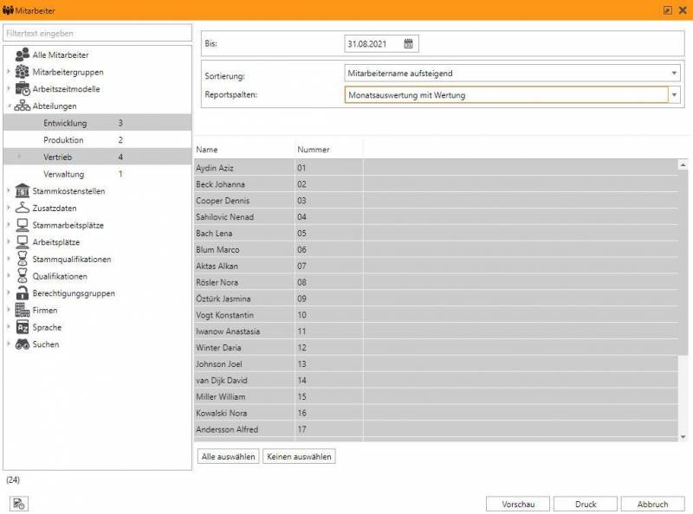Click the Mitarbeitergruppen icon in tree
The height and width of the screenshot is (514, 693).
coord(23,73)
